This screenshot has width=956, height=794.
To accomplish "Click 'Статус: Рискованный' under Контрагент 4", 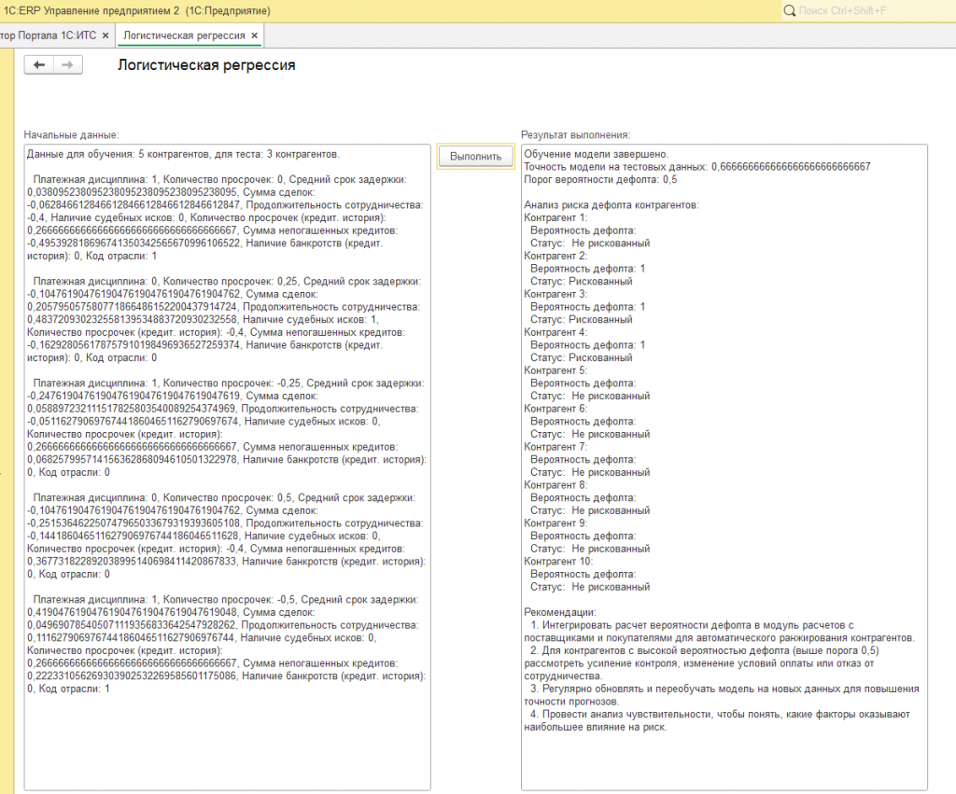I will coord(581,357).
